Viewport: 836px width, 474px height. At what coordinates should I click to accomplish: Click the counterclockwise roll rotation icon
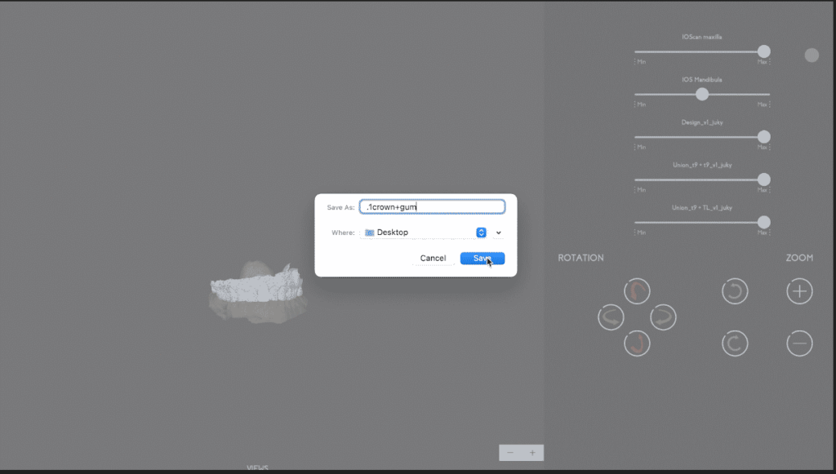pyautogui.click(x=735, y=291)
